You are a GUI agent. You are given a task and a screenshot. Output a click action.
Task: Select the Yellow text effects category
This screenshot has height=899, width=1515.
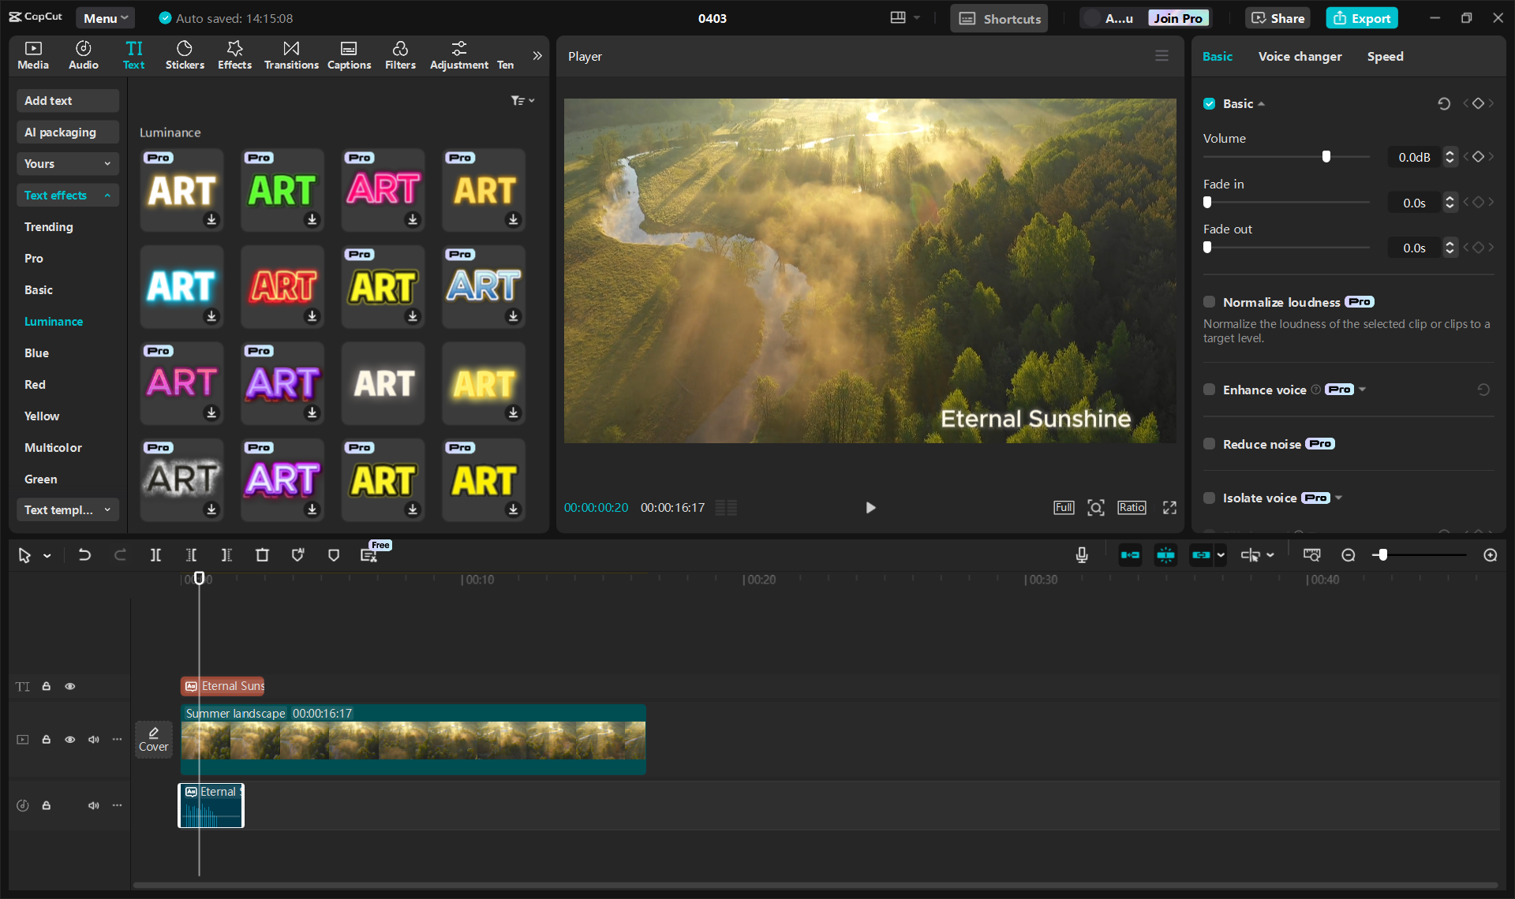[42, 416]
